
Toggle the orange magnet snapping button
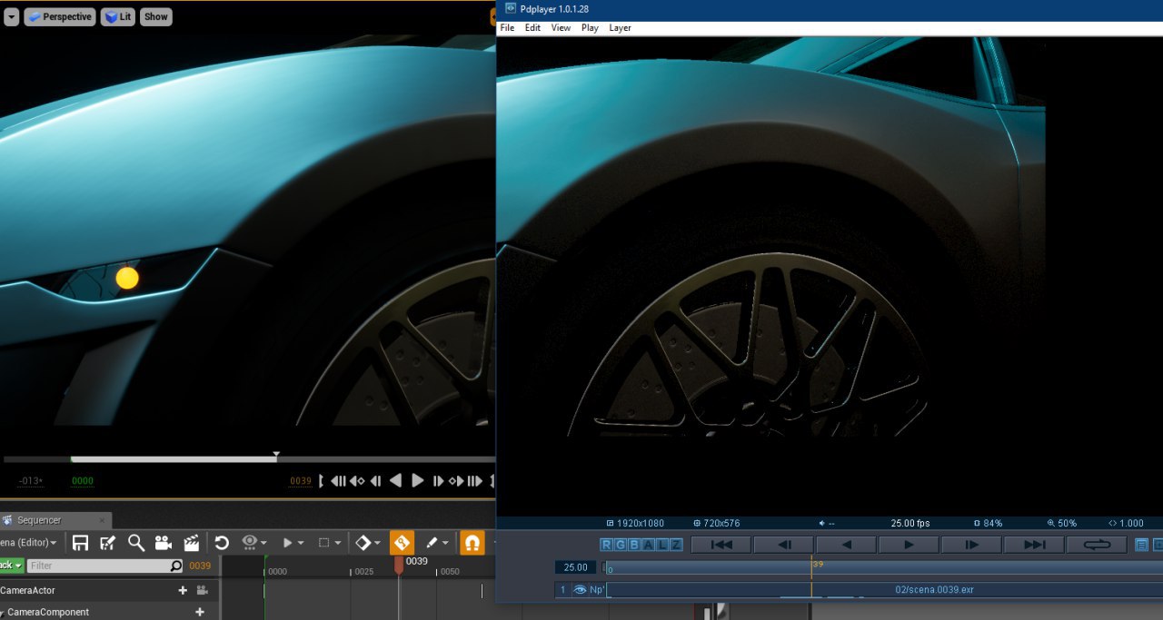click(472, 543)
